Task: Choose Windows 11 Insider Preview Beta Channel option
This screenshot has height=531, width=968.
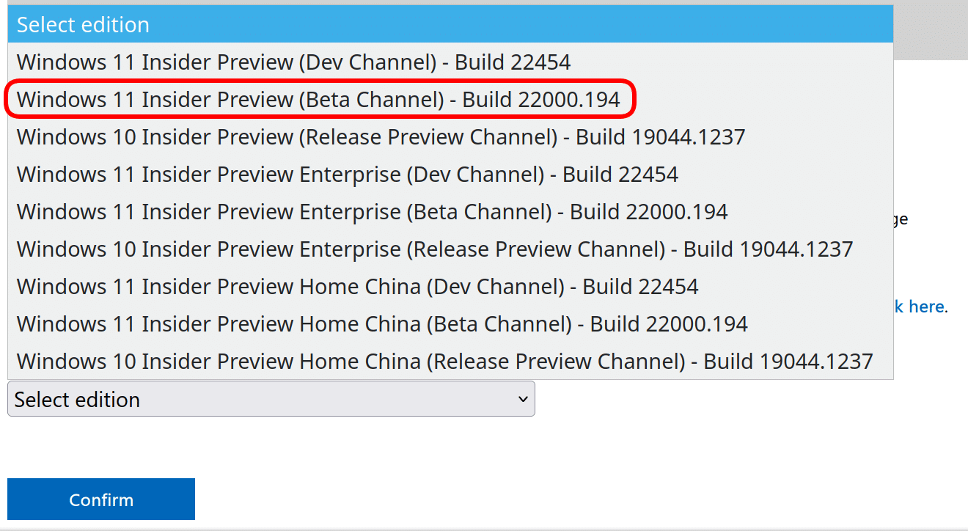Action: click(x=318, y=100)
